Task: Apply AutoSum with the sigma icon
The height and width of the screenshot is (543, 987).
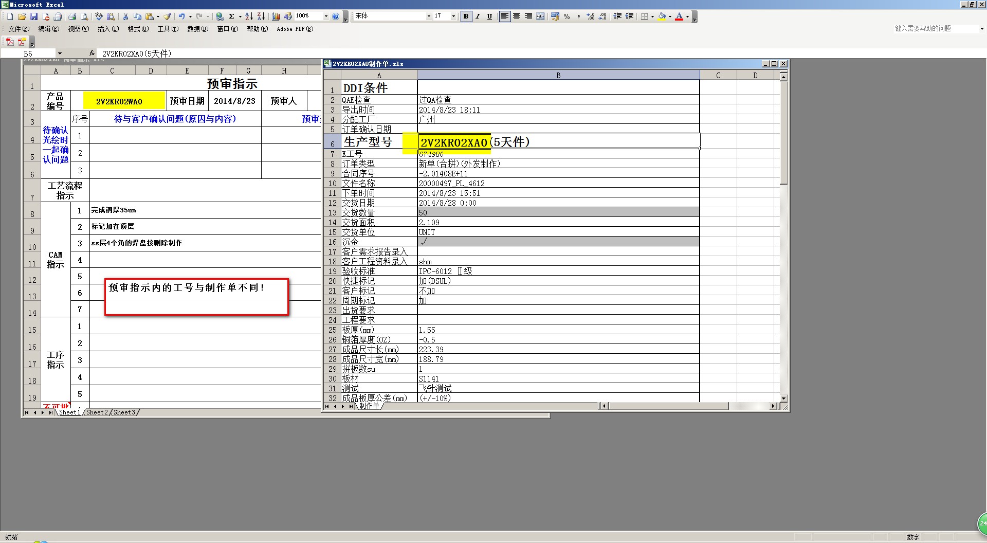Action: point(231,16)
